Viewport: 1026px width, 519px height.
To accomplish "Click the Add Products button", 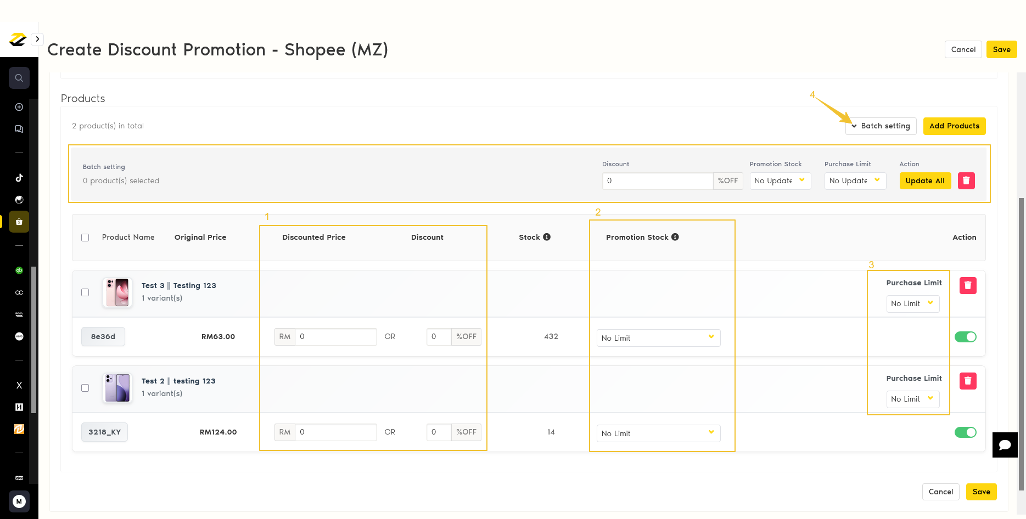I will (x=954, y=126).
